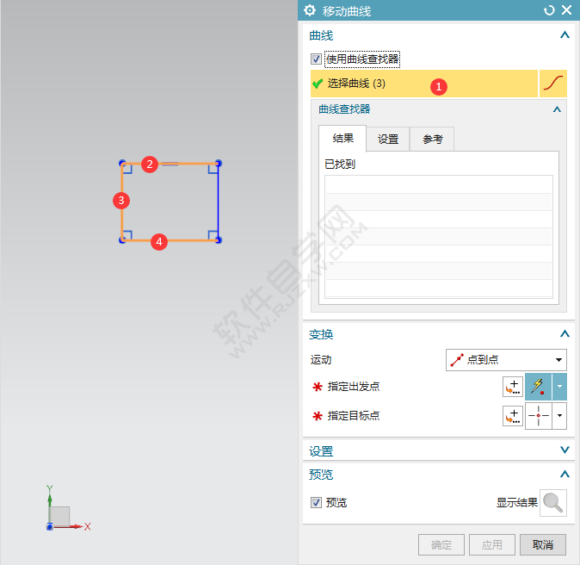Select the blue right edge of rectangle
This screenshot has height=565, width=580.
coord(219,202)
